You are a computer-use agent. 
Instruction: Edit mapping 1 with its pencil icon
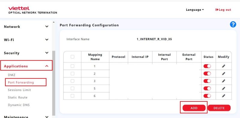(223, 66)
